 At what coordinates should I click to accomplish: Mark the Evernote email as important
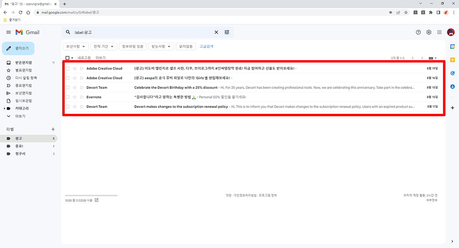(x=82, y=97)
